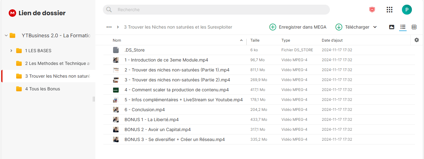
Task: Click the 204,2 Mo size cell
Action: pyautogui.click(x=258, y=110)
